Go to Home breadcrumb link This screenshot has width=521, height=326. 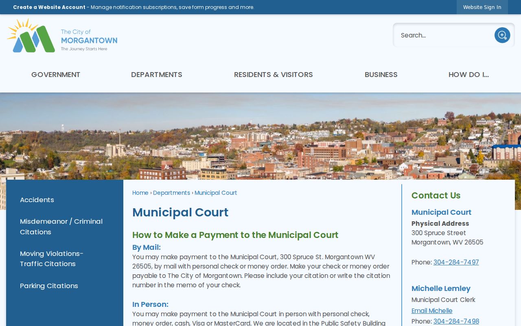click(140, 193)
